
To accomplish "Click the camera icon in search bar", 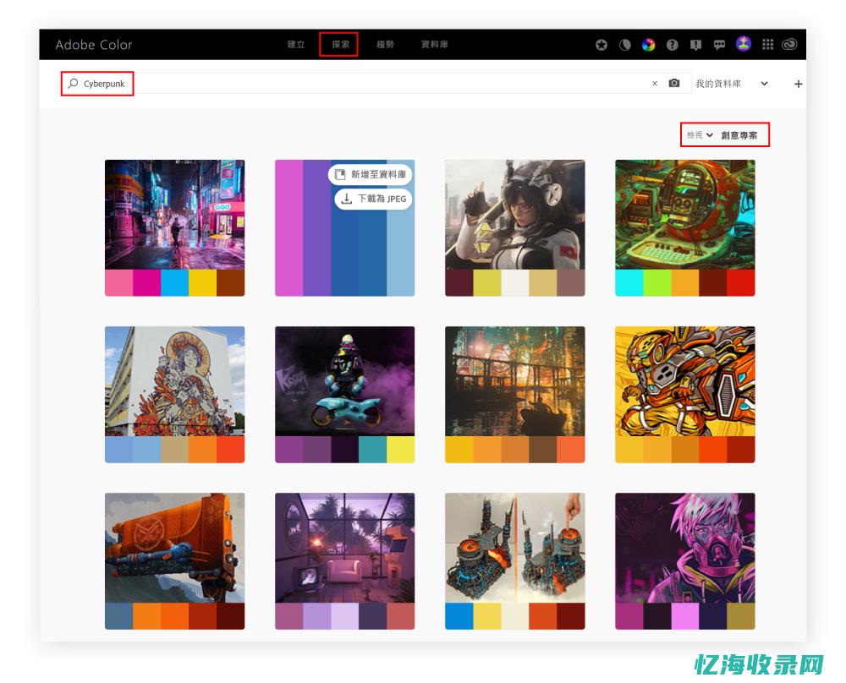I will pyautogui.click(x=674, y=84).
